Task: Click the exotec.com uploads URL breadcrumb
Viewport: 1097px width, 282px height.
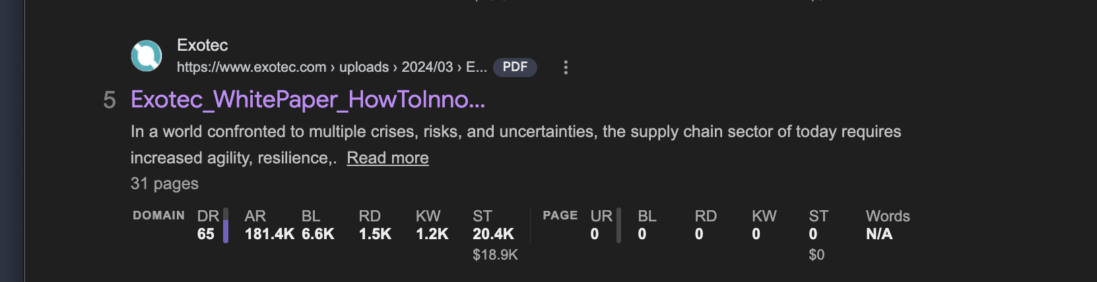Action: (x=331, y=67)
